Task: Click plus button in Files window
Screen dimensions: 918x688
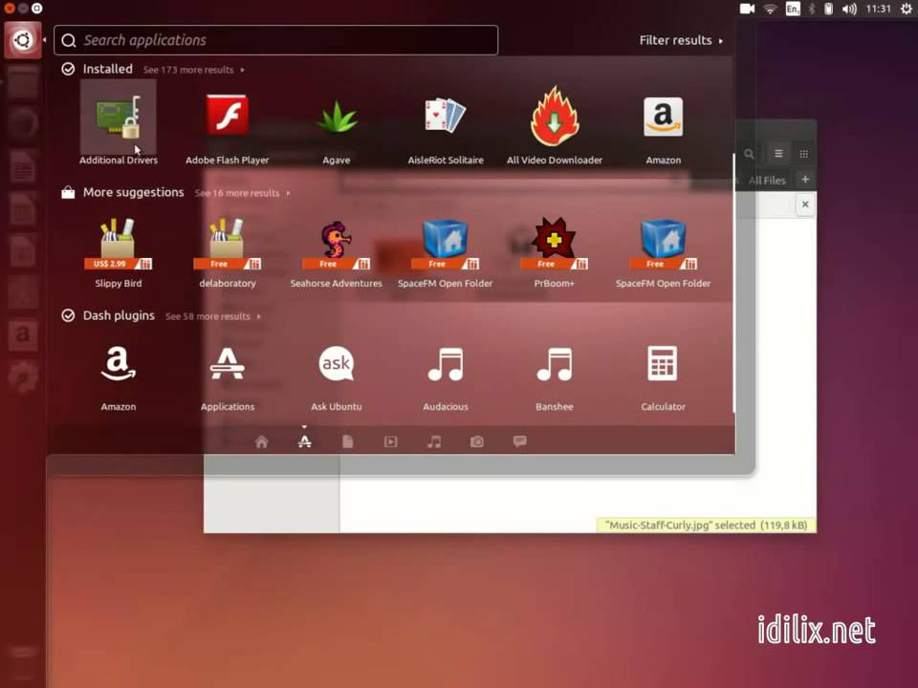Action: 805,180
